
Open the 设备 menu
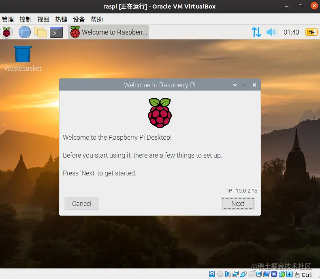(x=79, y=19)
